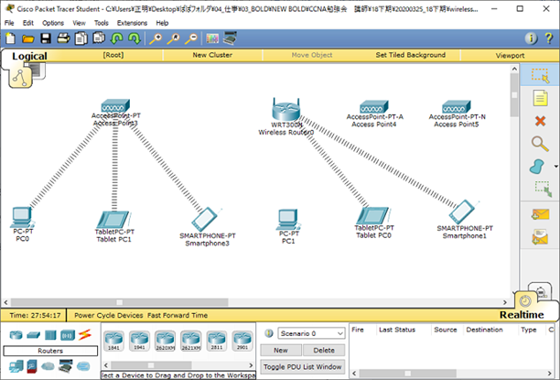Click the Simulation mode stopwatch tab
Viewport: 560px width, 380px height.
pos(542,292)
